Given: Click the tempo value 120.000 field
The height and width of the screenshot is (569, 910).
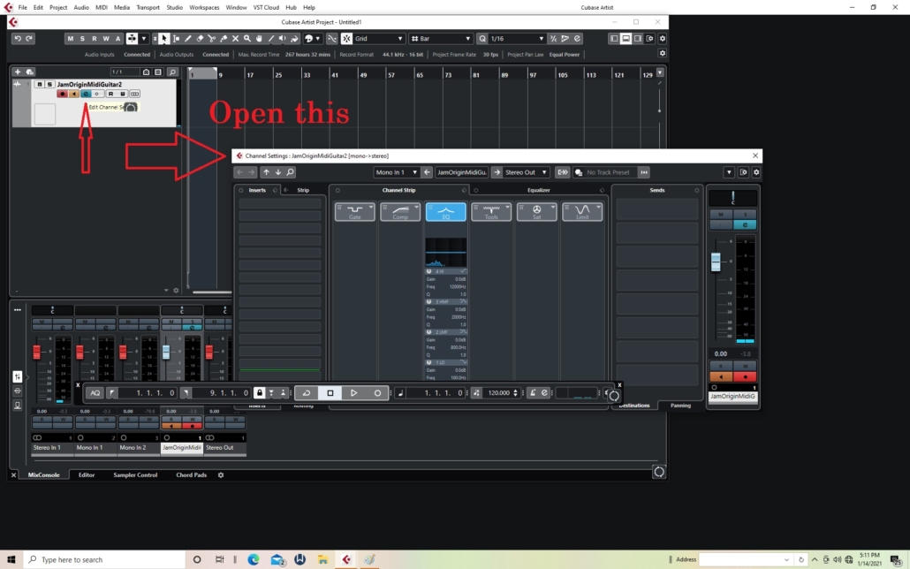Looking at the screenshot, I should click(x=499, y=393).
